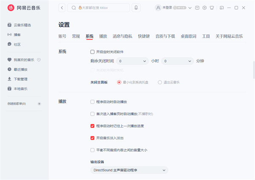Enable the 开启定时关闭软件 checkbox
Screen dimensions: 255x180
coord(92,52)
